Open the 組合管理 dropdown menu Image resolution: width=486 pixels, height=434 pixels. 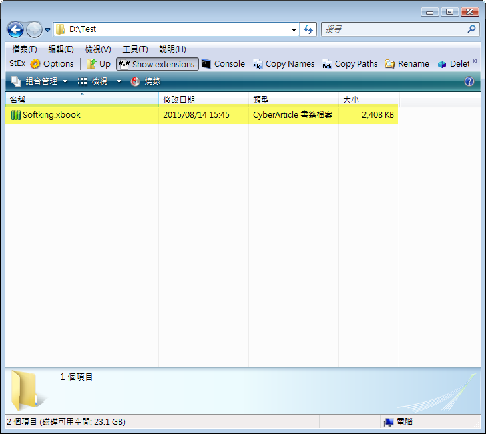(40, 81)
